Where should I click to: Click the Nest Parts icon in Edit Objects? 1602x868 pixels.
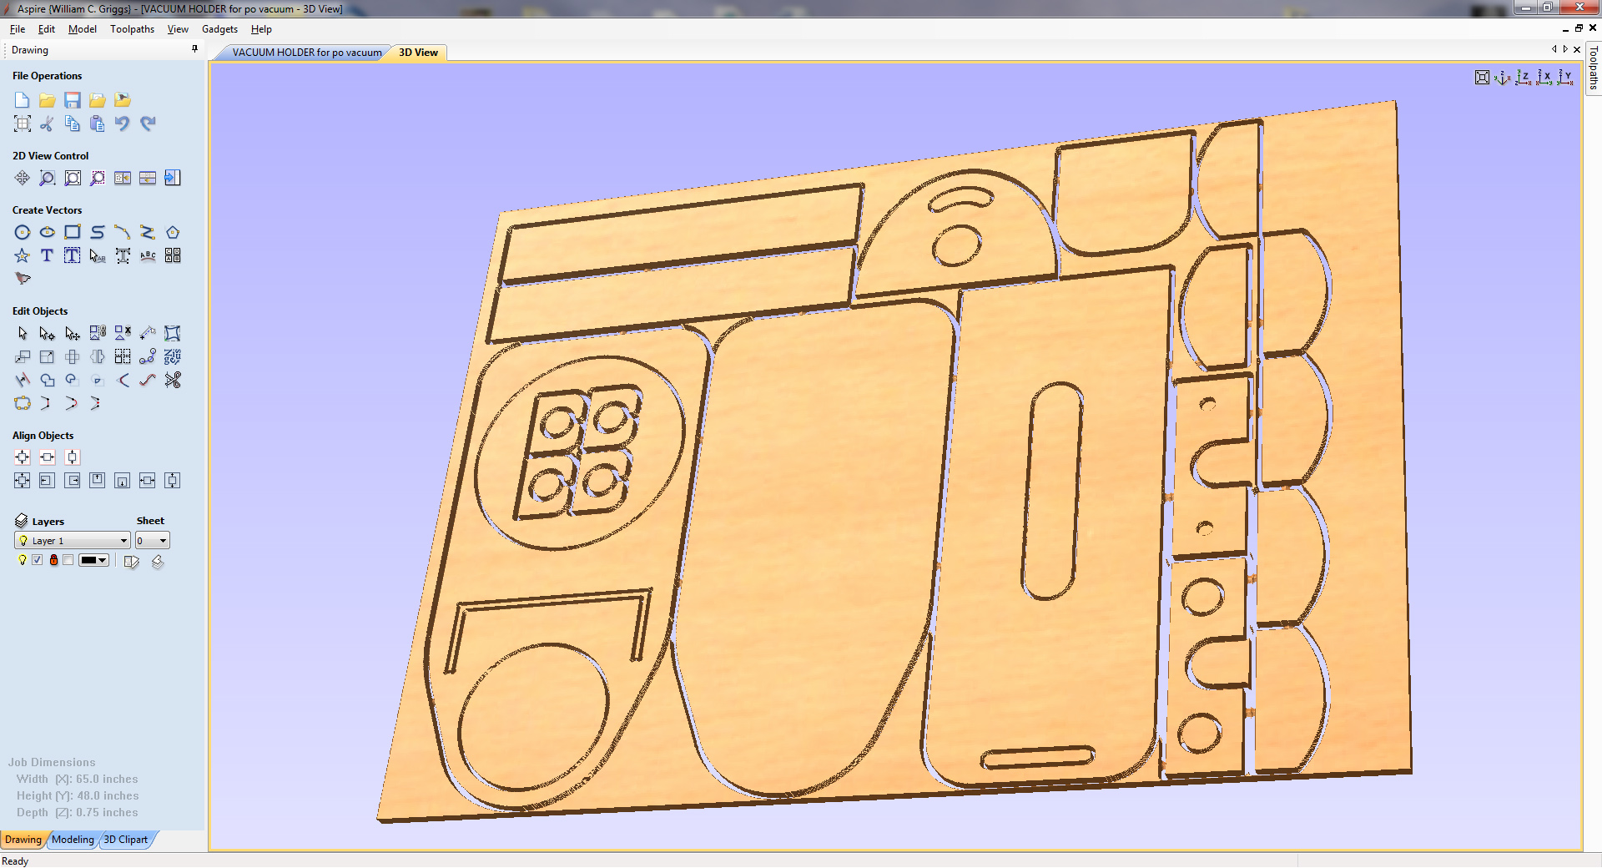(x=173, y=356)
